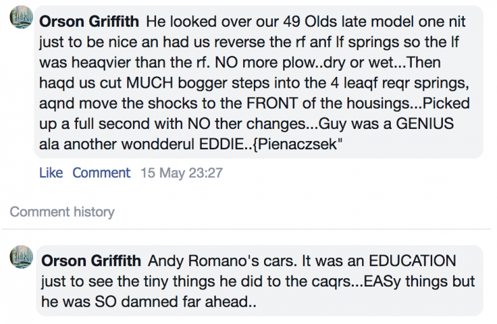This screenshot has width=497, height=324.
Task: Click the divider below Comment history
Action: point(247,229)
